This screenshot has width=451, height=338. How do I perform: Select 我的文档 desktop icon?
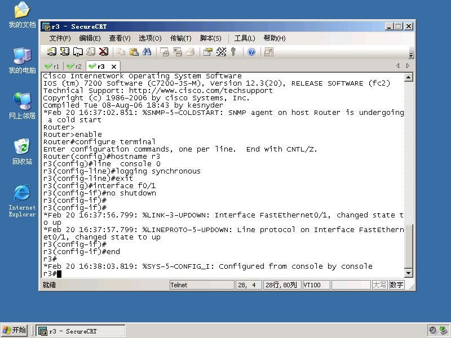[x=22, y=15]
